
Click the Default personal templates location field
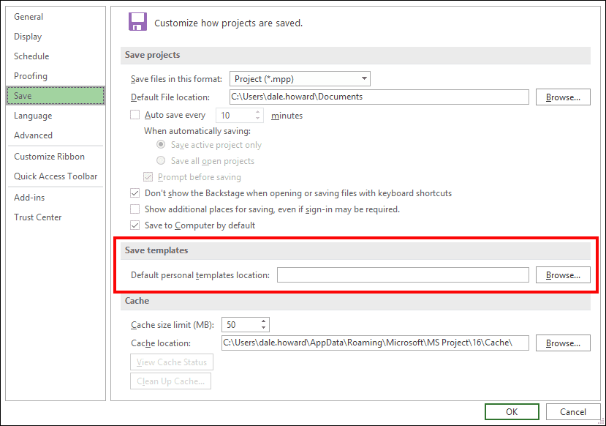(403, 275)
